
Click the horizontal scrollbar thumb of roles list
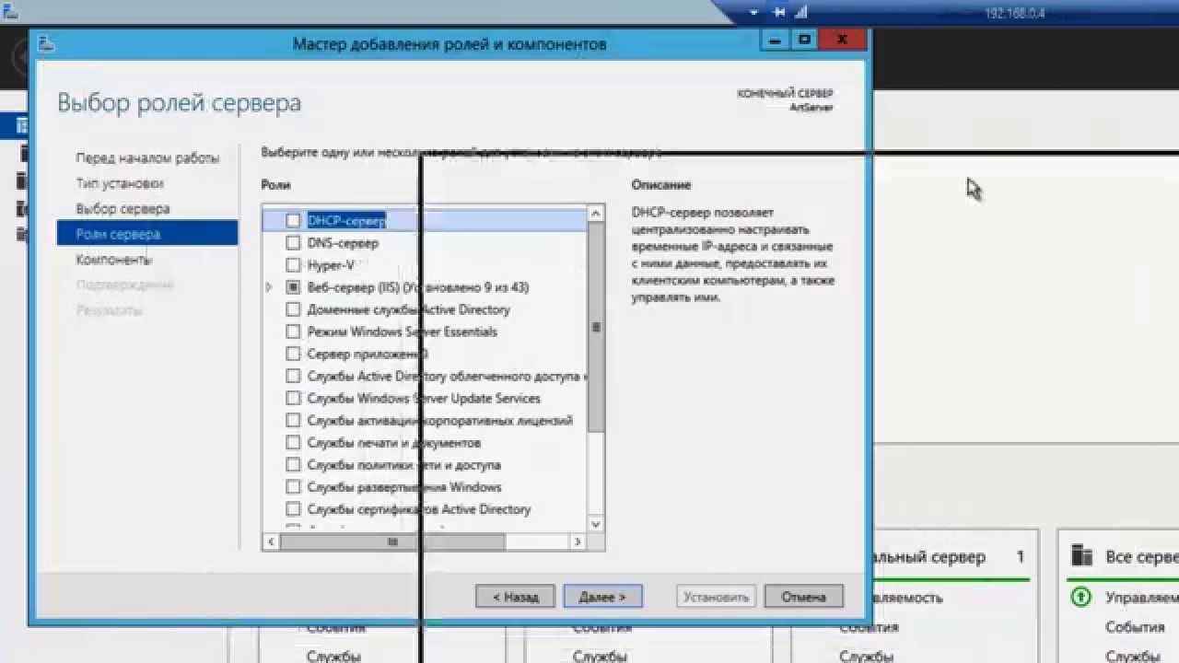click(x=393, y=542)
